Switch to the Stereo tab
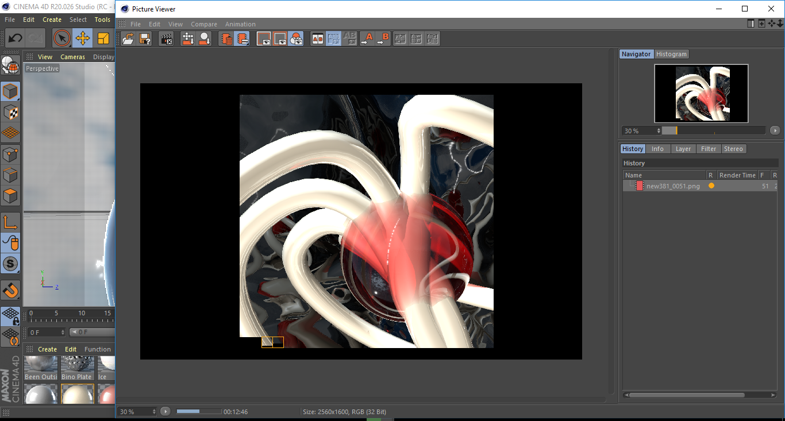Image resolution: width=785 pixels, height=421 pixels. (x=733, y=149)
